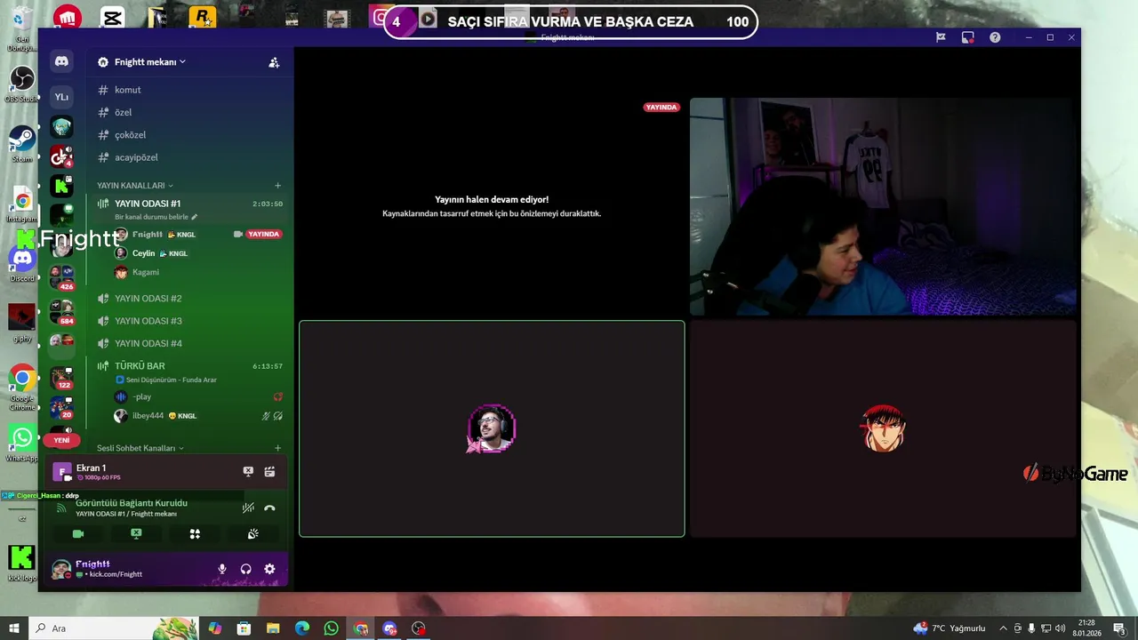Image resolution: width=1138 pixels, height=640 pixels.
Task: Stop streaming via Ekran 1 monitor icon
Action: [248, 471]
